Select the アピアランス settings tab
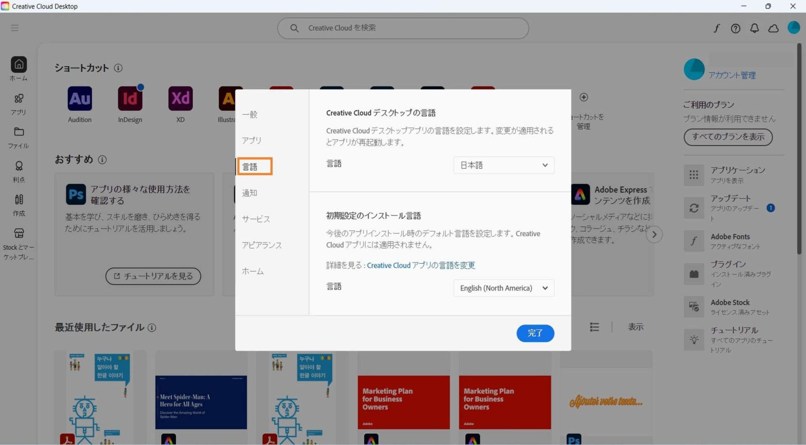Screen dimensions: 806x445 pos(262,245)
